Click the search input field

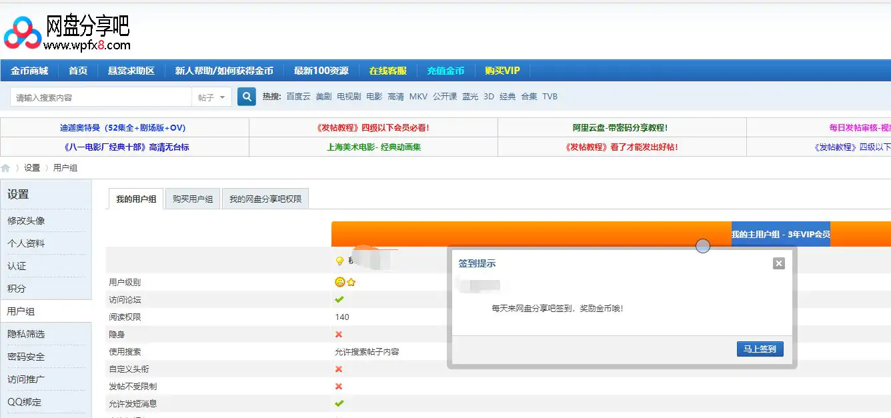[x=101, y=97]
